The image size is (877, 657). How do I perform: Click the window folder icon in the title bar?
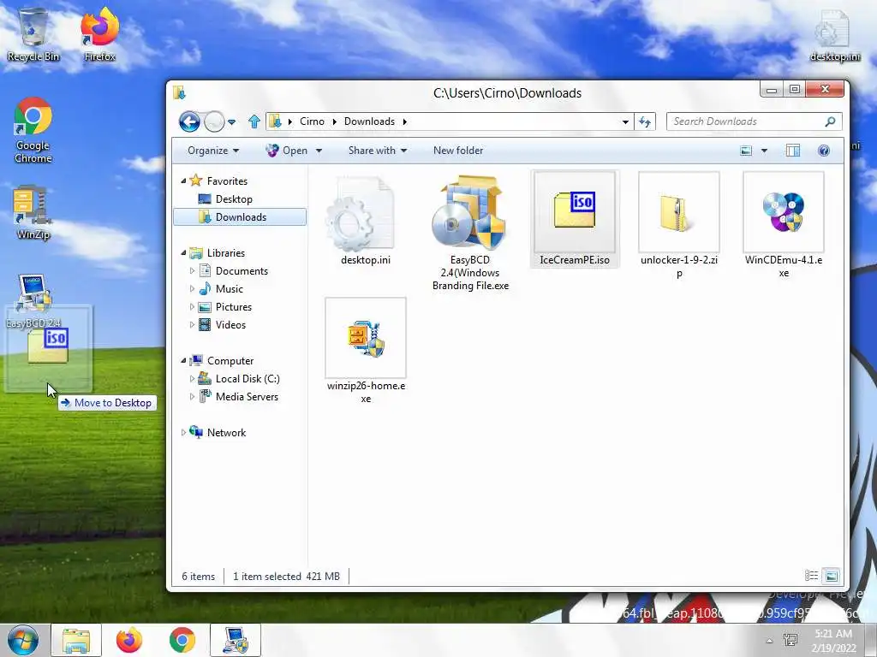pyautogui.click(x=180, y=92)
